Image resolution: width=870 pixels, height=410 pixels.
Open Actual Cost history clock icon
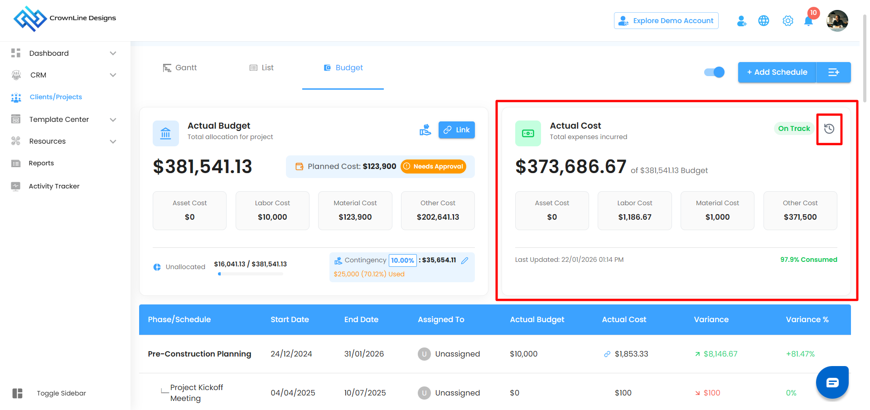(x=829, y=129)
